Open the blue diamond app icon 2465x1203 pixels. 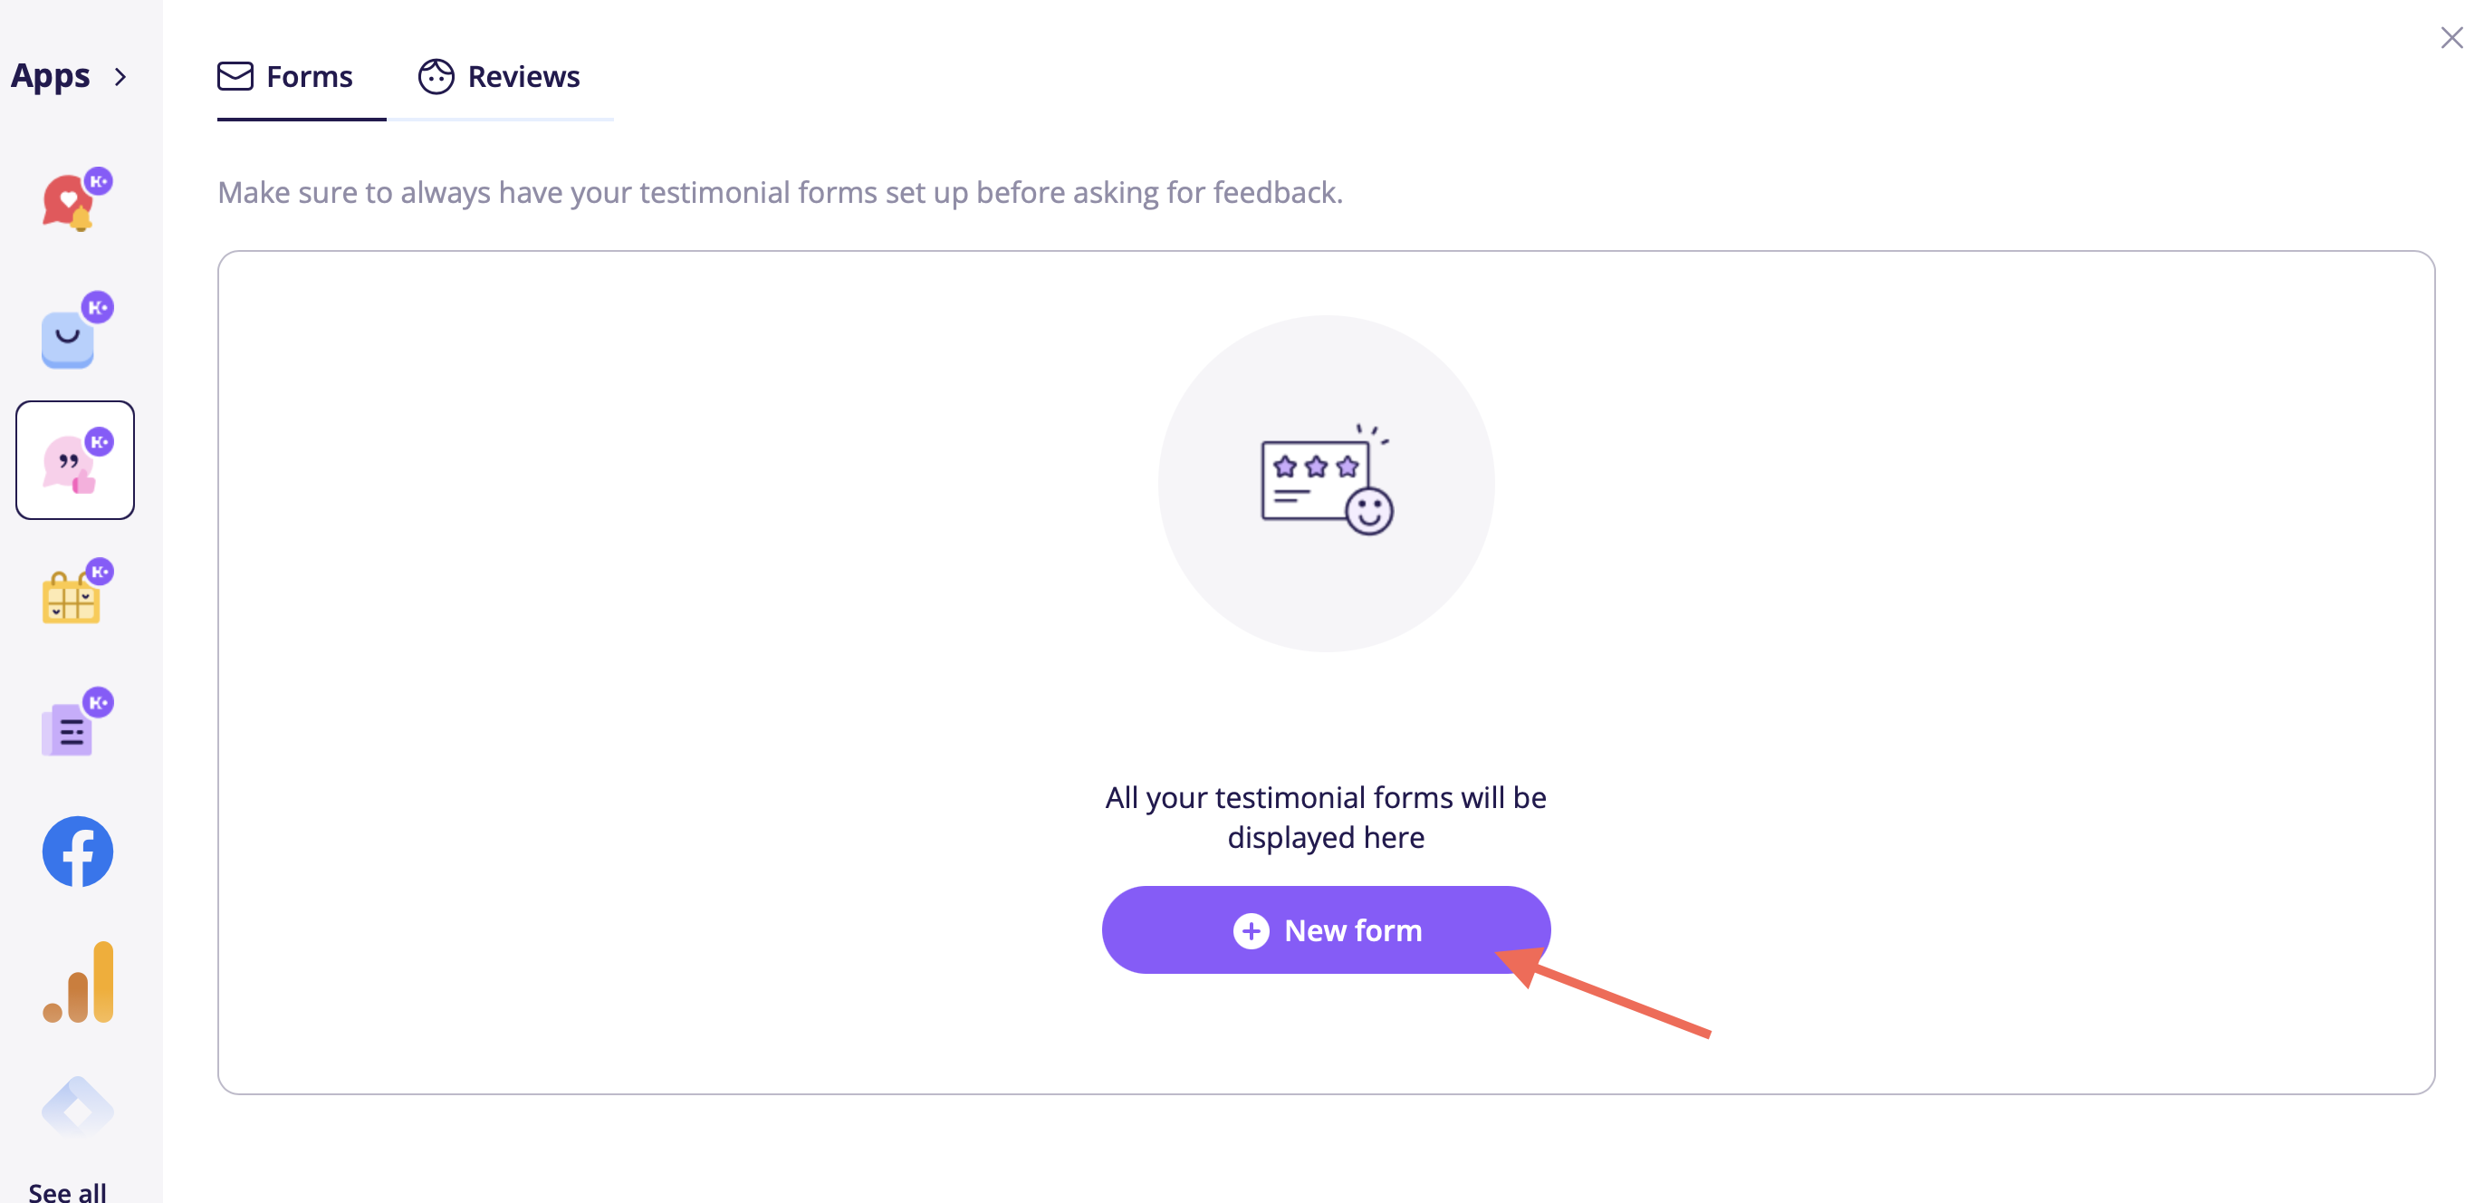click(78, 1107)
